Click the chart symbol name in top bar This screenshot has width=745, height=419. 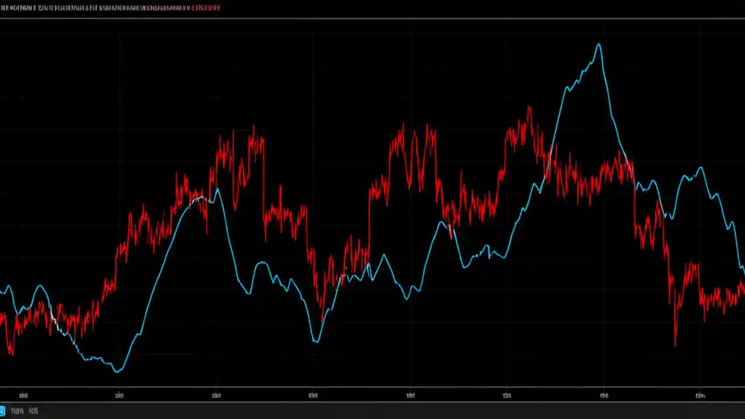[23, 8]
